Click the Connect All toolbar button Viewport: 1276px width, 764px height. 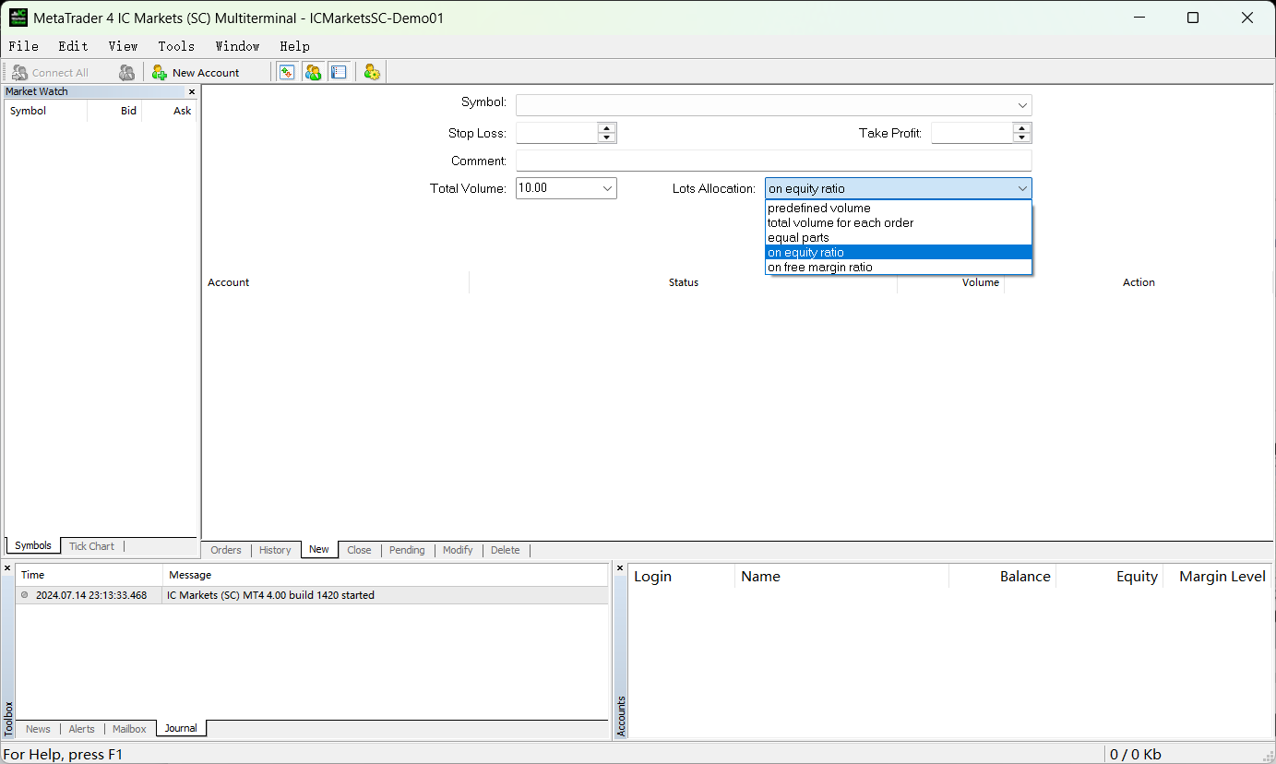pos(51,72)
